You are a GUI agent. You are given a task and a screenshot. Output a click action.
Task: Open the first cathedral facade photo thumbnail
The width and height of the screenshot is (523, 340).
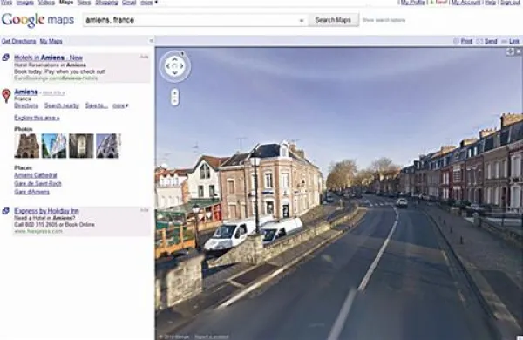click(27, 146)
